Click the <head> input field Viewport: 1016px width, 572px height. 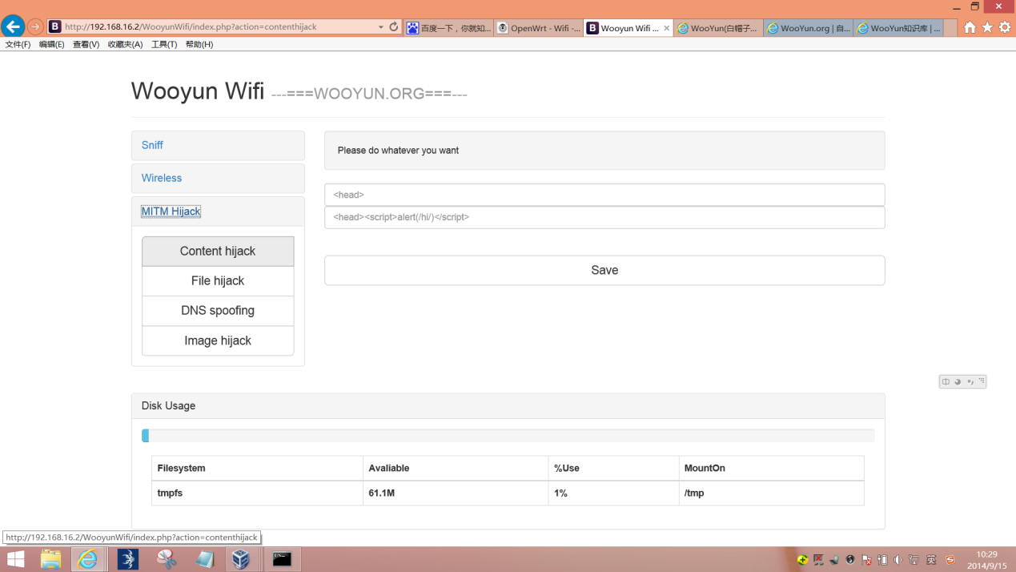click(x=604, y=195)
